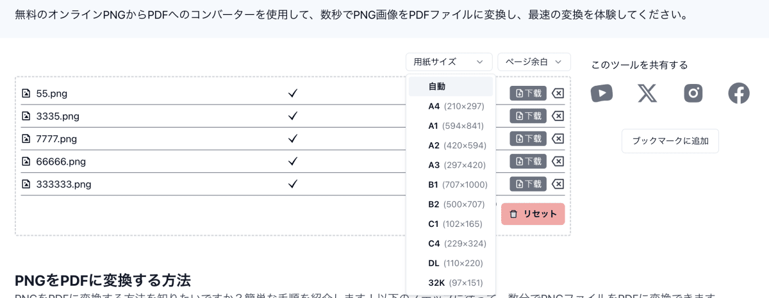
Task: Remove 333333.png with its delete icon
Action: (558, 185)
